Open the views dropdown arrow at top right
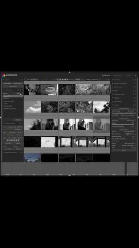This screenshot has height=248, width=139. pos(136,75)
